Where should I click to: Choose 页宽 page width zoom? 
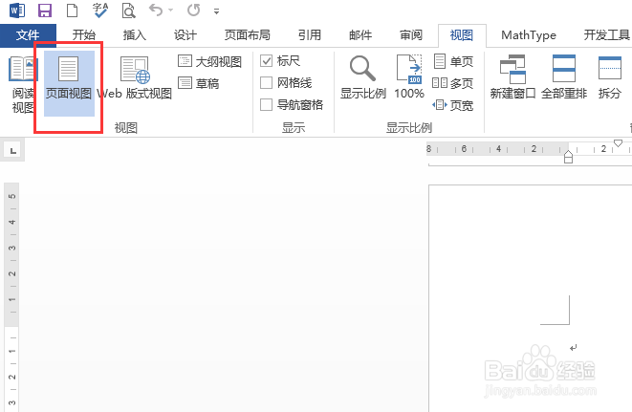click(x=452, y=105)
